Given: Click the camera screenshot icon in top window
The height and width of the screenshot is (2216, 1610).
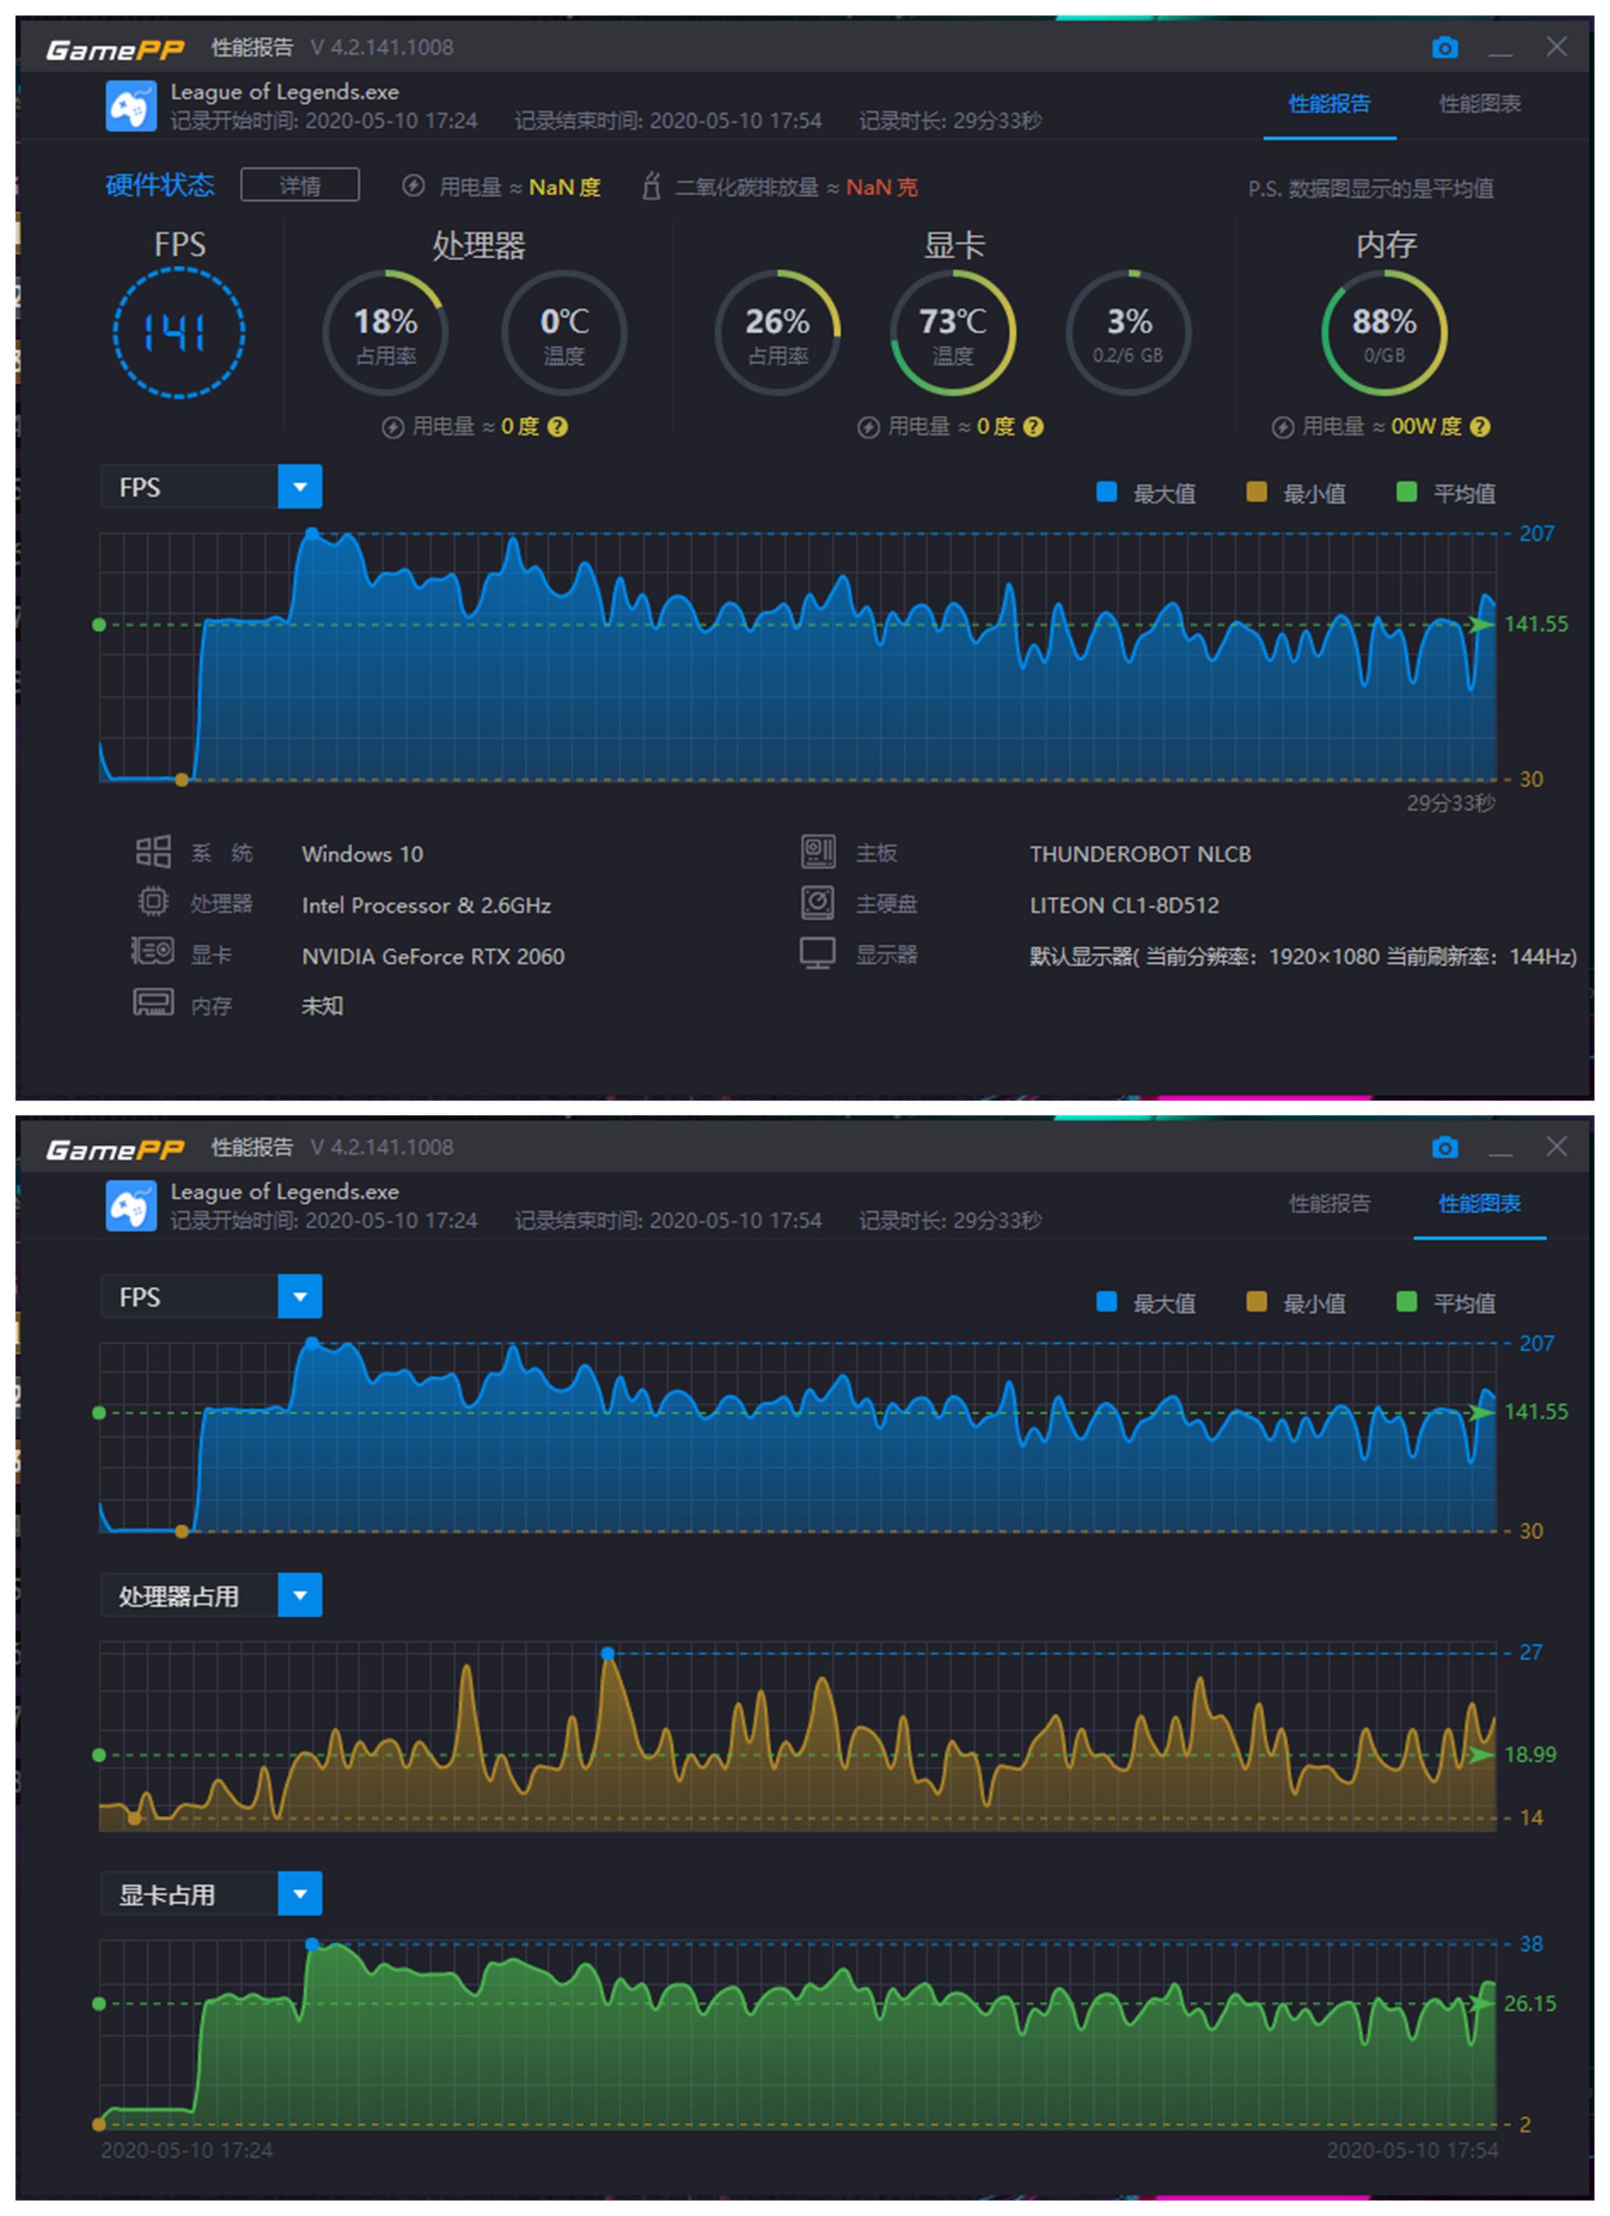Looking at the screenshot, I should click(1444, 47).
